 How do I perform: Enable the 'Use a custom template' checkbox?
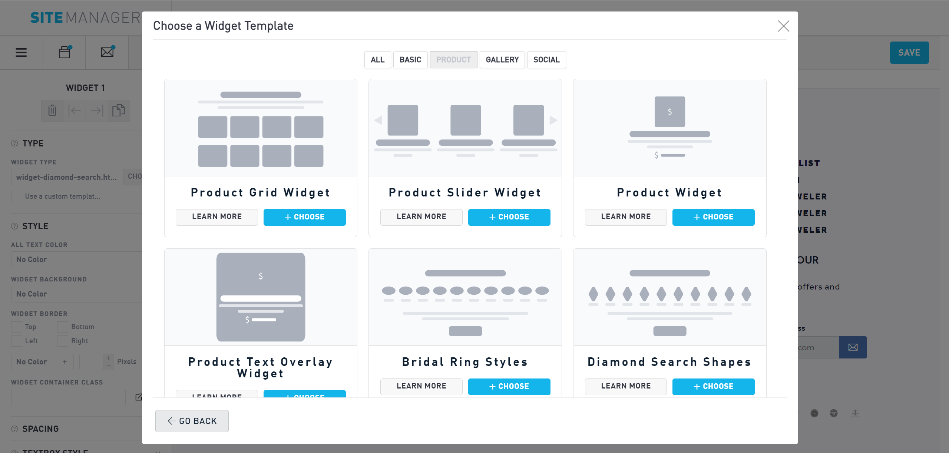(x=17, y=196)
